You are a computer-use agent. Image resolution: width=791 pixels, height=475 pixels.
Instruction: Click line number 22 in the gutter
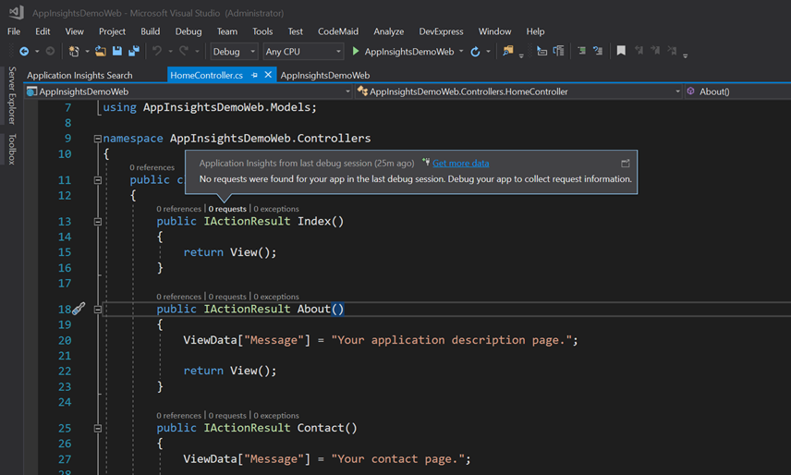click(65, 371)
